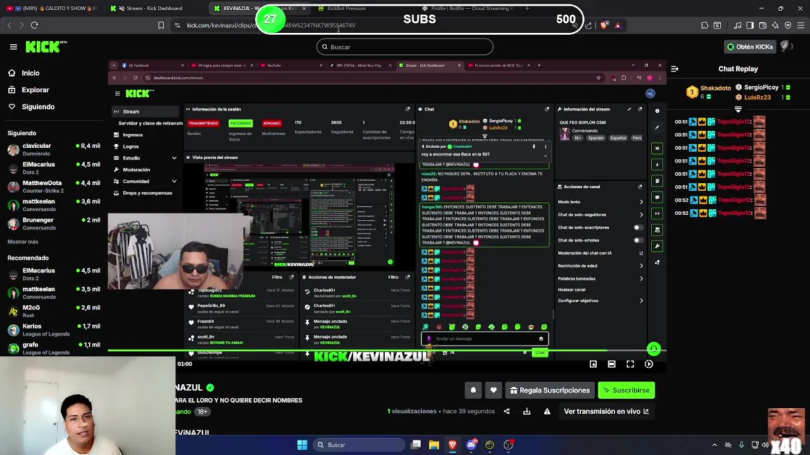The height and width of the screenshot is (455, 810).
Task: Bookmark this page in address bar
Action: 161,25
